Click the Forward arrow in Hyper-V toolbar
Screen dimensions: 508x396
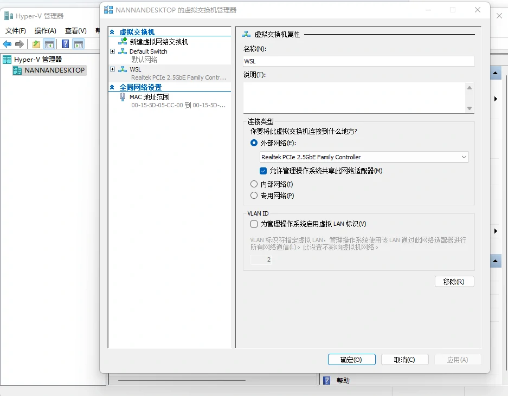[20, 44]
